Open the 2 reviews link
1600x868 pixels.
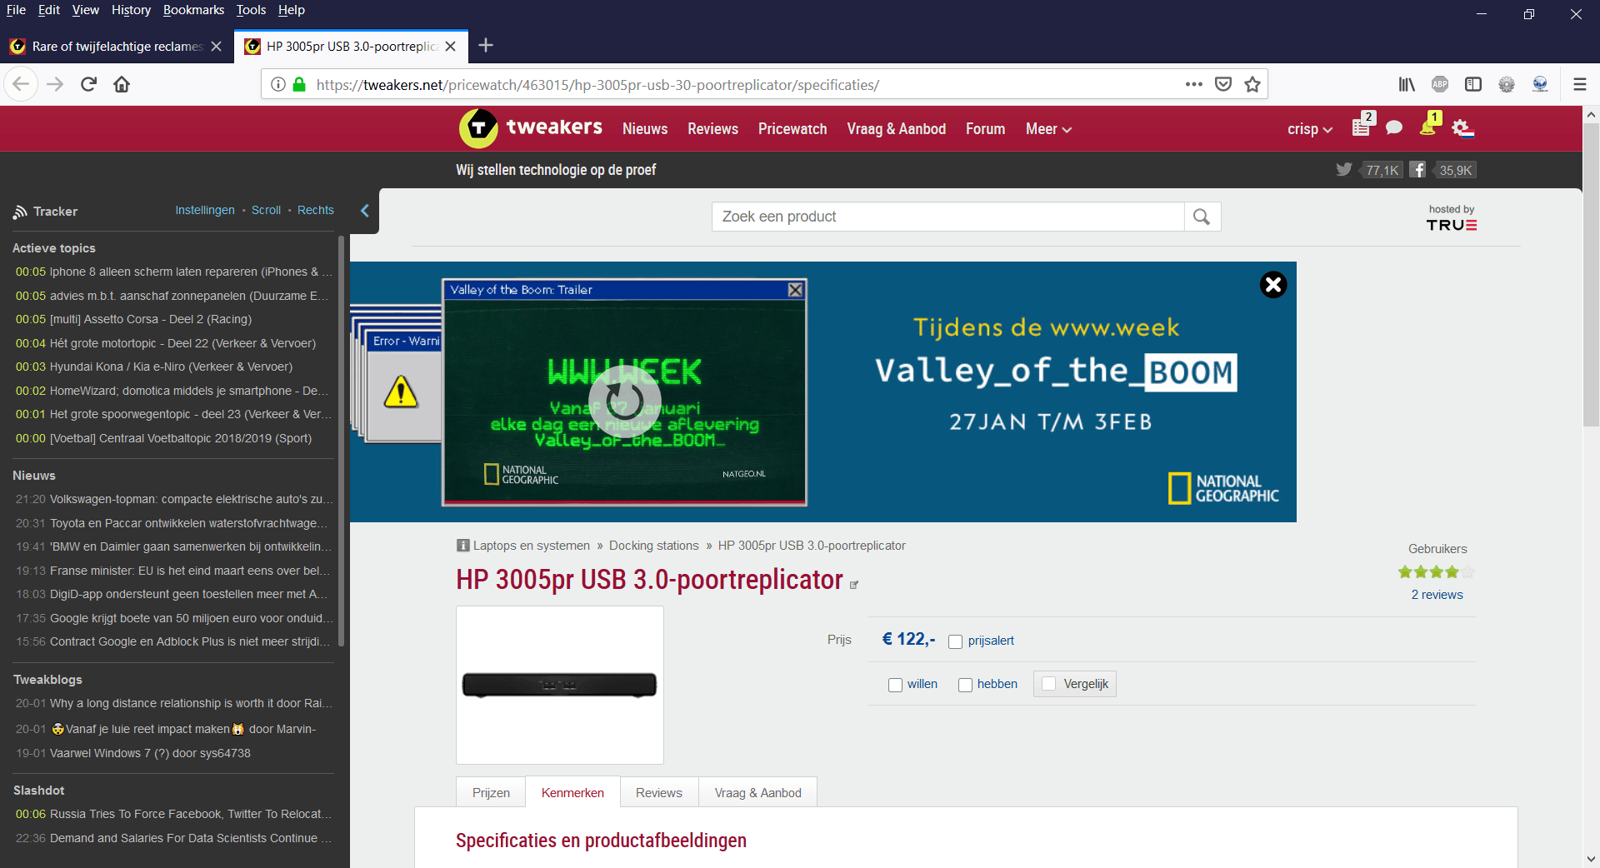coord(1437,595)
